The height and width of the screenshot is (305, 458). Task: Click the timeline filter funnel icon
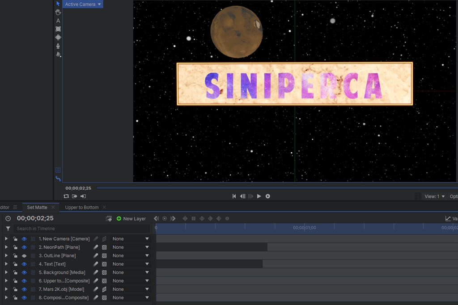(8, 229)
